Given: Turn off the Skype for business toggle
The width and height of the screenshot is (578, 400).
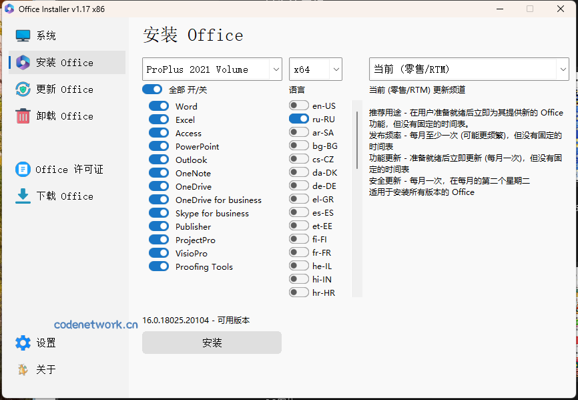Looking at the screenshot, I should click(159, 213).
